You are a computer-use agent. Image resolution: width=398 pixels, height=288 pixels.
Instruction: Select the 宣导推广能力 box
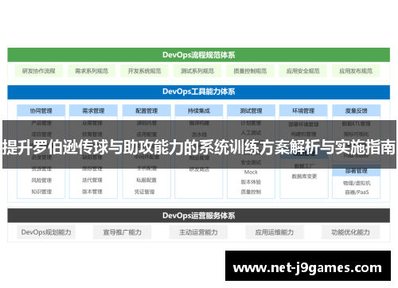122,232
